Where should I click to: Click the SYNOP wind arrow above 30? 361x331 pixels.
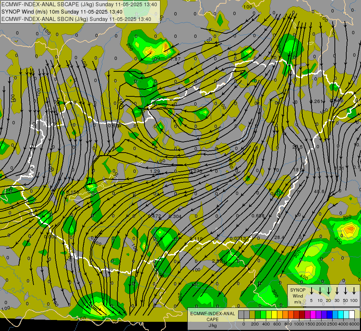click(337, 291)
